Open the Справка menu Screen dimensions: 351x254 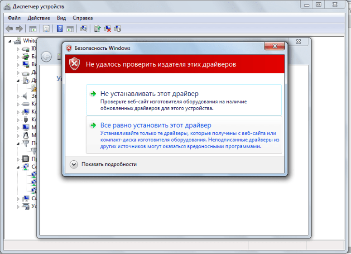tap(82, 18)
